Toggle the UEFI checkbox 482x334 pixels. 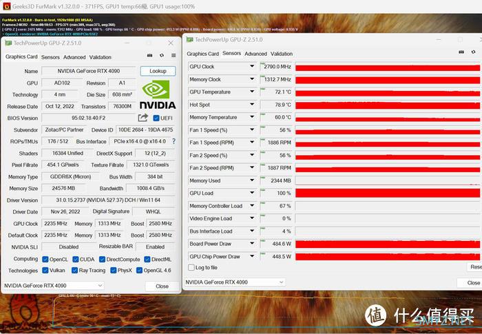tap(156, 118)
